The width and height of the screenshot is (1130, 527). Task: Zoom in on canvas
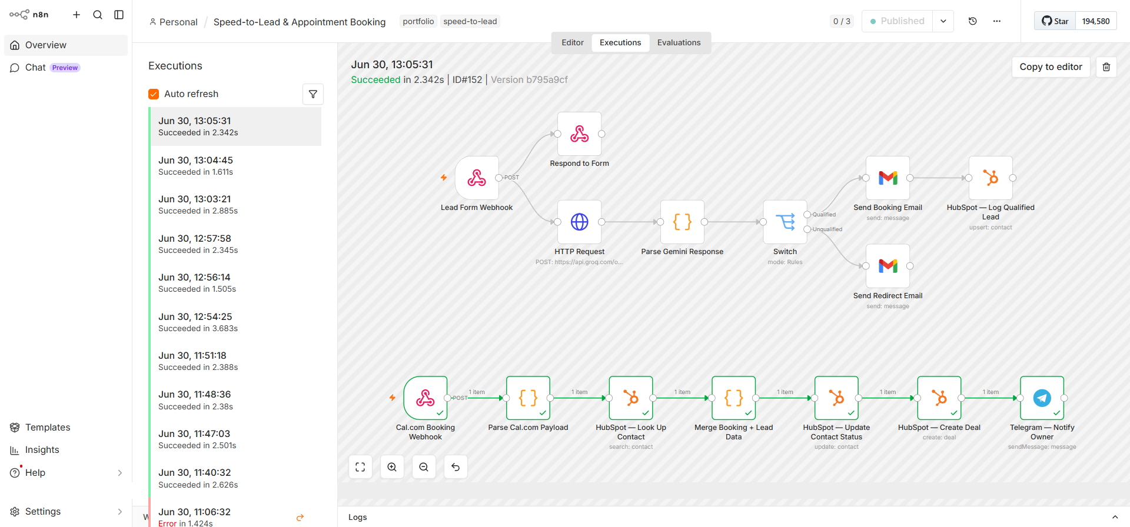pos(392,467)
